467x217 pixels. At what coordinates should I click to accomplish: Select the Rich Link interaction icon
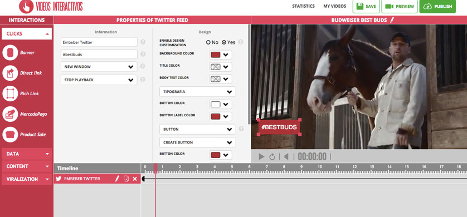pyautogui.click(x=10, y=93)
